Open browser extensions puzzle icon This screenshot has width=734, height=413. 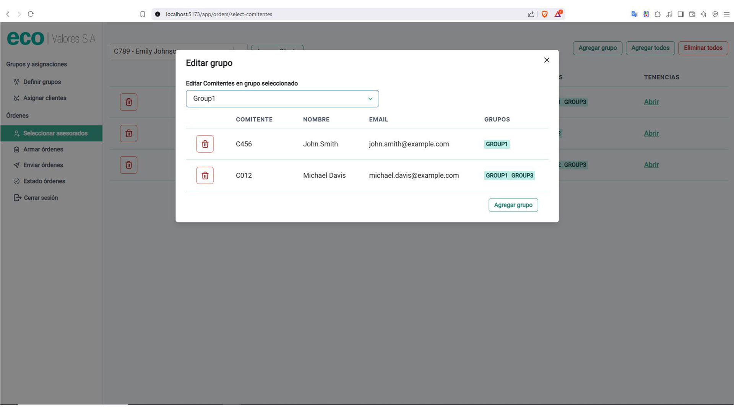658,14
